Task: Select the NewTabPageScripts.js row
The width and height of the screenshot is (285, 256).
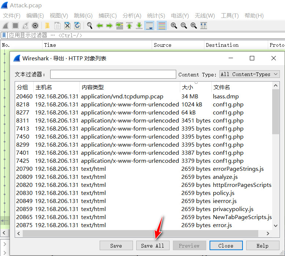Action: pos(144,217)
